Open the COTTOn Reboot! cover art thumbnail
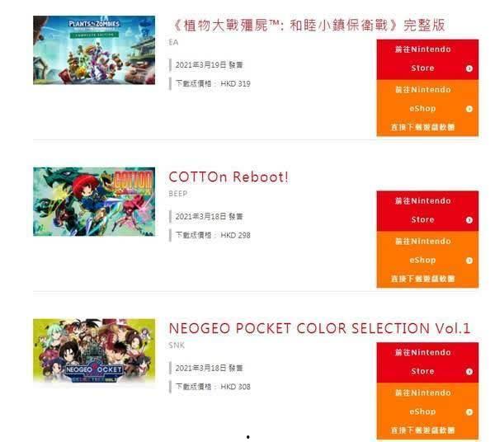 point(94,201)
